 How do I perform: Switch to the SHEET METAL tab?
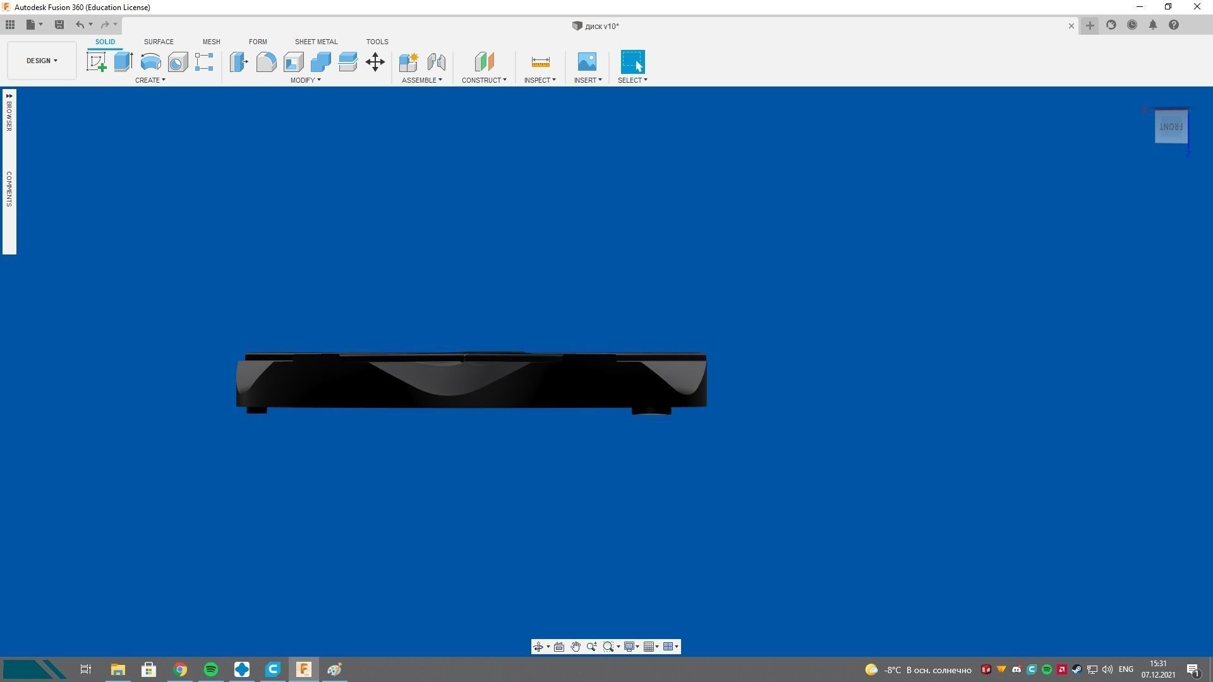click(x=316, y=42)
